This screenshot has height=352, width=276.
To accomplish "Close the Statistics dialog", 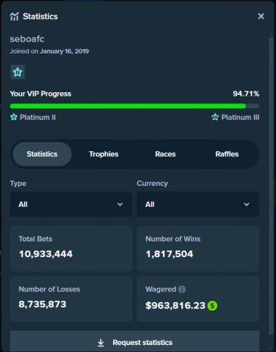I will click(x=261, y=16).
